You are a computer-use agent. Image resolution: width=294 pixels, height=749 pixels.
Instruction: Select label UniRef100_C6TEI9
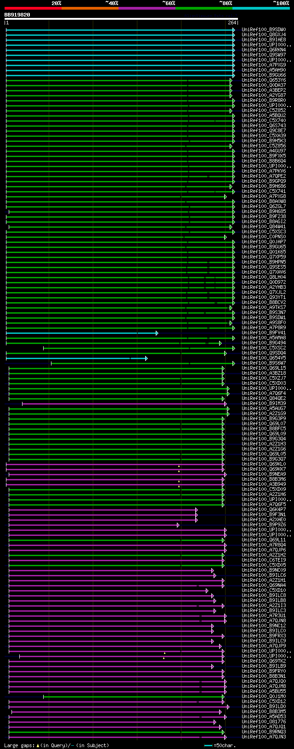click(264, 560)
